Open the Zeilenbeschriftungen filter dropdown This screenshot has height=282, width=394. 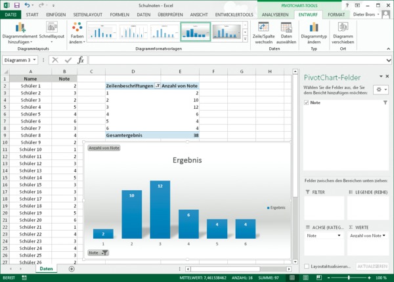click(x=156, y=86)
